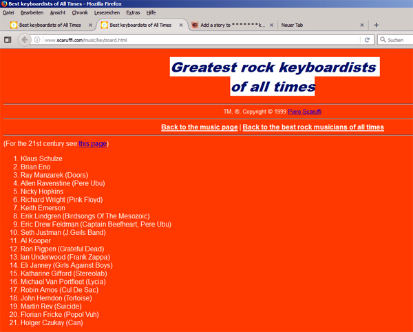Click list entry Katharine Gifford (Stereolab)

64,273
